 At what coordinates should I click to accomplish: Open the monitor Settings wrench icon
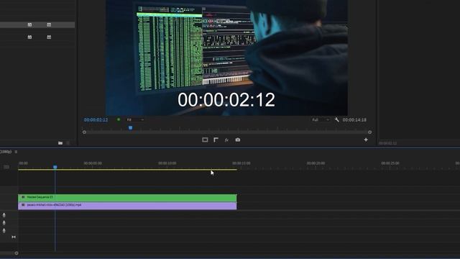pyautogui.click(x=337, y=119)
